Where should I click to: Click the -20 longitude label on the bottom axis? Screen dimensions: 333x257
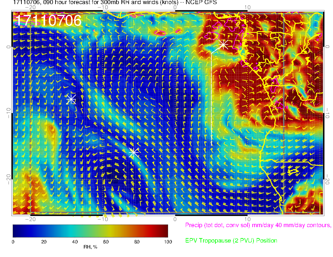30,219
